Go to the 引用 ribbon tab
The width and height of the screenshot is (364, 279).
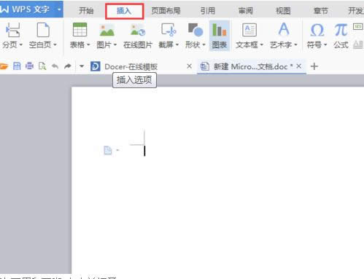(208, 11)
